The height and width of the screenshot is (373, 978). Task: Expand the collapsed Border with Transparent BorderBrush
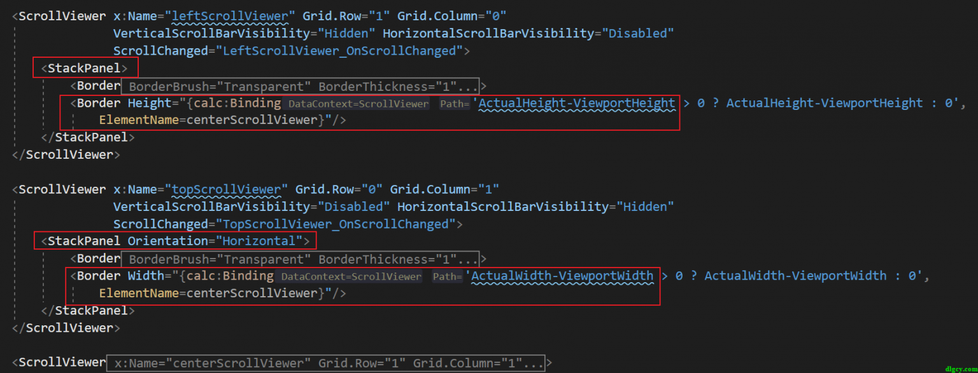click(x=299, y=86)
